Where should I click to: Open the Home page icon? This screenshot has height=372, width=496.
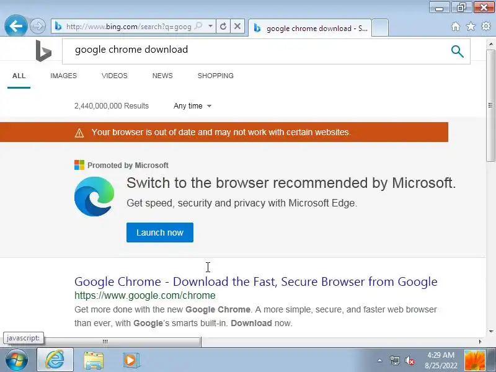[456, 26]
